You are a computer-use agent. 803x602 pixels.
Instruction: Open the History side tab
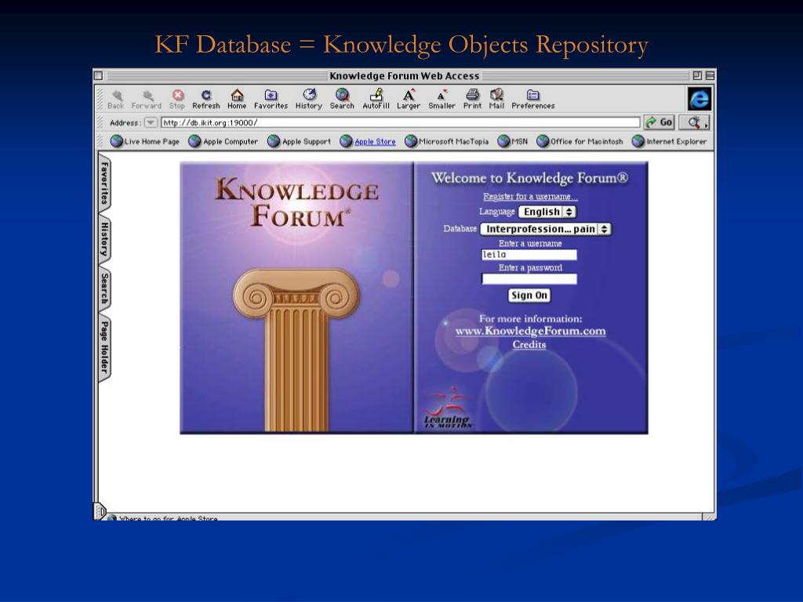click(x=104, y=239)
